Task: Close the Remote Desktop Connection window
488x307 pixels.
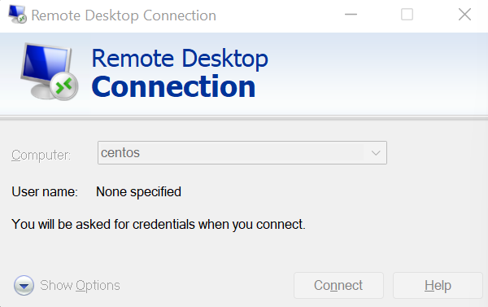Action: 464,15
